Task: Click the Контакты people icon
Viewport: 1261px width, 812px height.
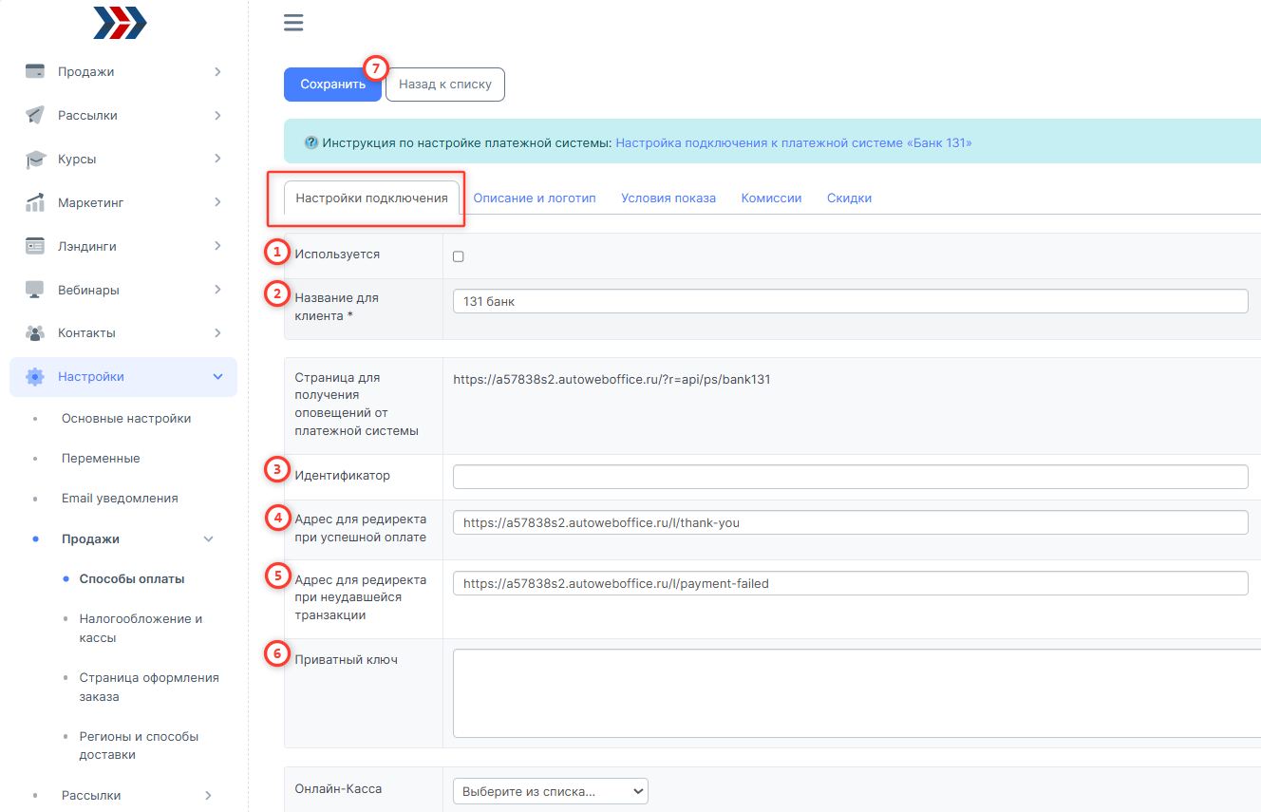Action: point(35,333)
